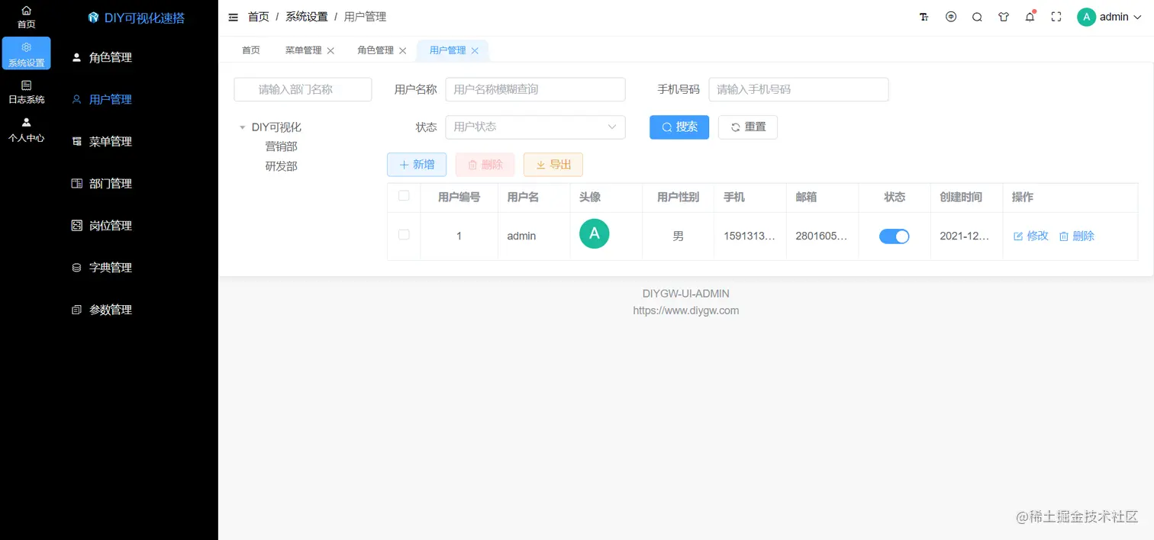Open 日志系统 in the left rail
Image resolution: width=1154 pixels, height=540 pixels.
(x=27, y=92)
